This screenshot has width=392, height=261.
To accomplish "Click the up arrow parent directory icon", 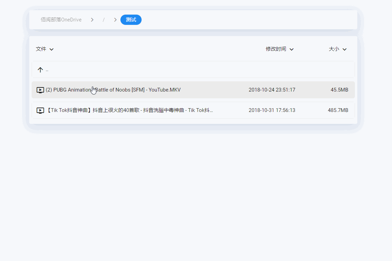I will (x=40, y=70).
